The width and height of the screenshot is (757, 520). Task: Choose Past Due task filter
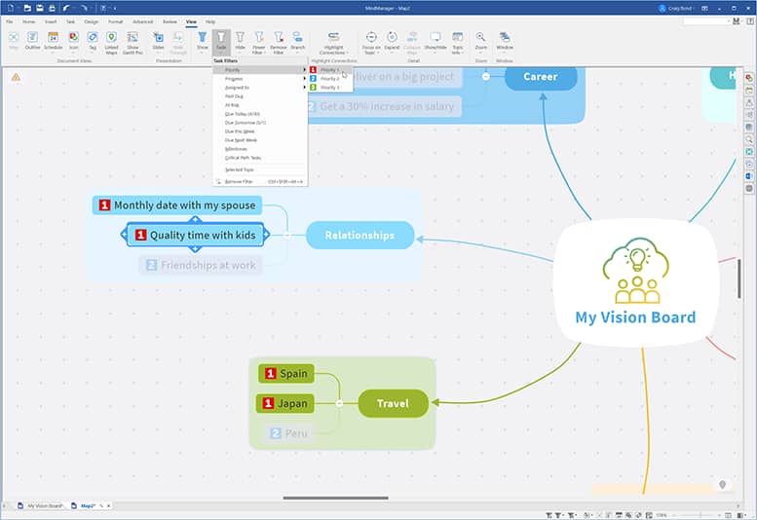pos(260,96)
